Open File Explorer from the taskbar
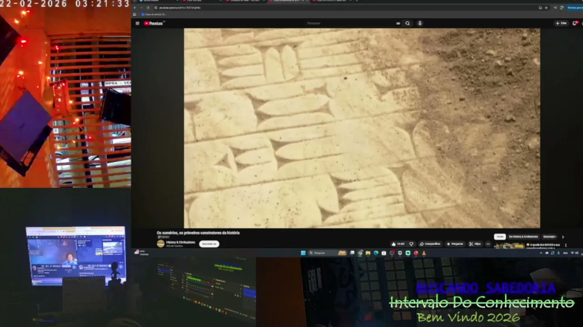Image resolution: width=583 pixels, height=327 pixels. click(x=368, y=253)
